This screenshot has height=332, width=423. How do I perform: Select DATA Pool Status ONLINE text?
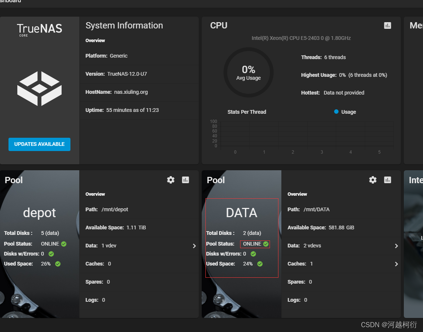click(252, 244)
